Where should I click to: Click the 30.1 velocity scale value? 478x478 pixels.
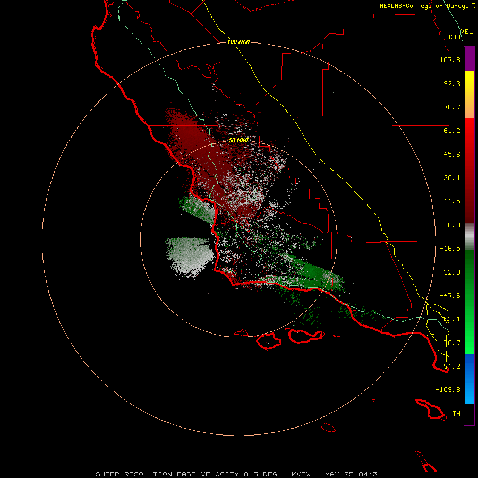[x=452, y=178]
